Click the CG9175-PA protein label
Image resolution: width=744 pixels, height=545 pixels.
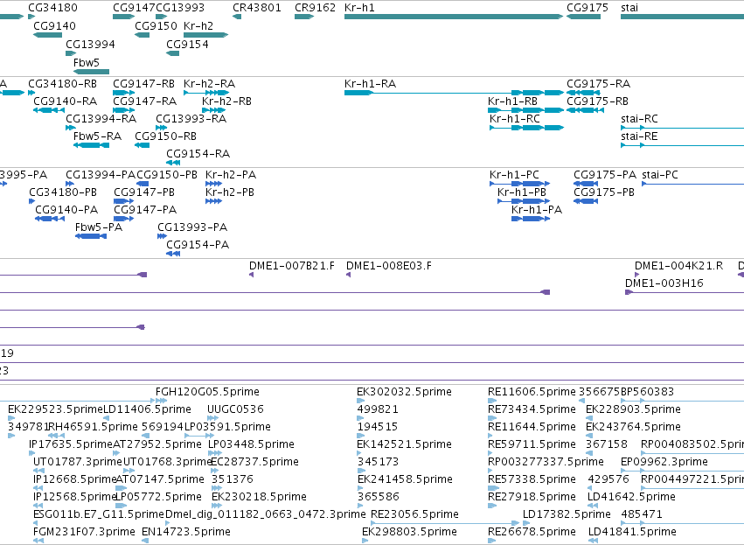(x=605, y=175)
